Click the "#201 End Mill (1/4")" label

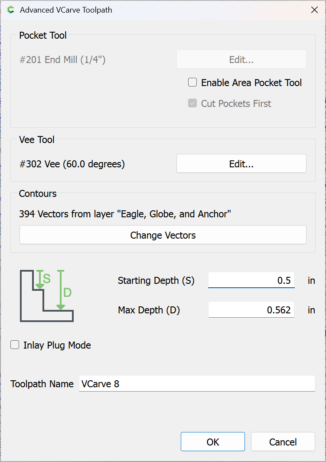[x=62, y=60]
